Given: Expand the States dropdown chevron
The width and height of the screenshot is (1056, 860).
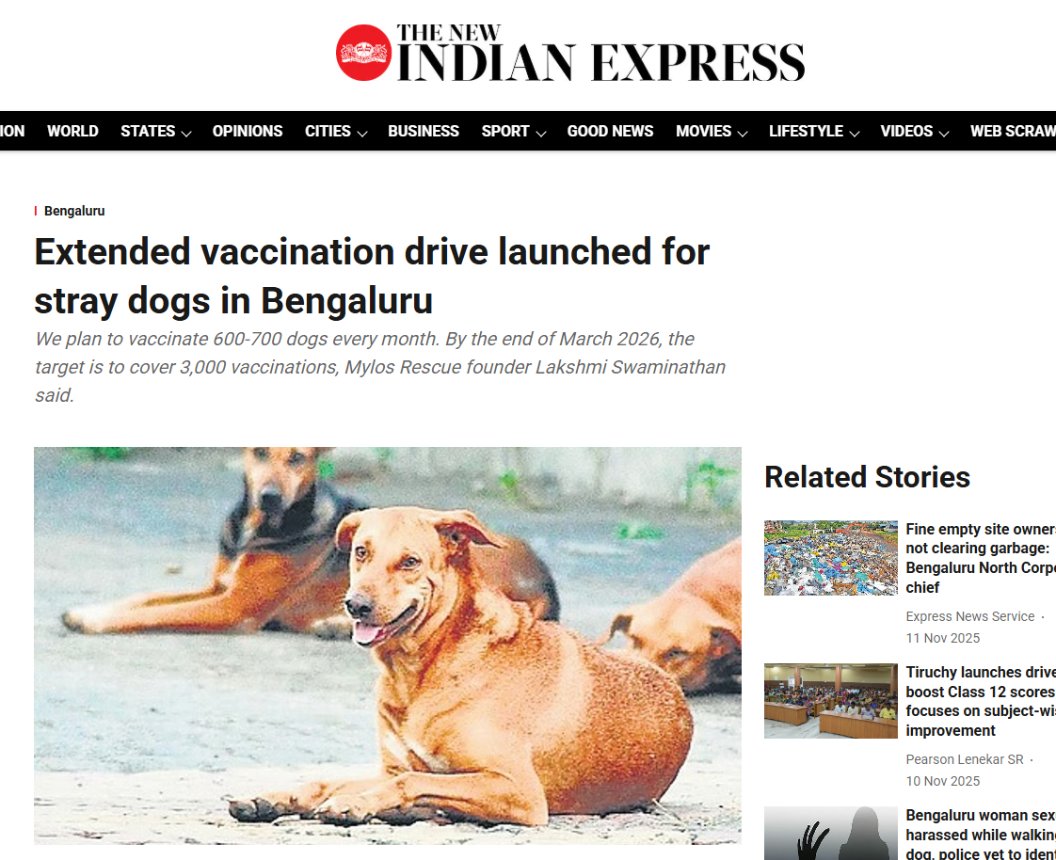Looking at the screenshot, I should point(186,134).
